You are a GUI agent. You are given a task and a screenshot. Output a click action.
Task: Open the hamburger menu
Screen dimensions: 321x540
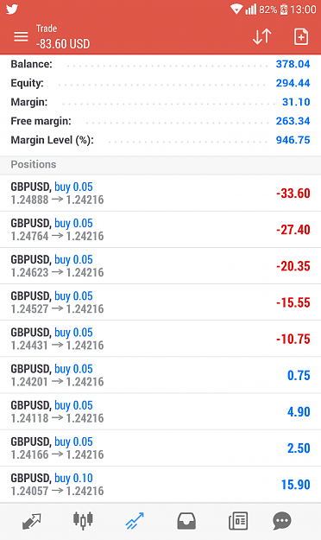21,36
